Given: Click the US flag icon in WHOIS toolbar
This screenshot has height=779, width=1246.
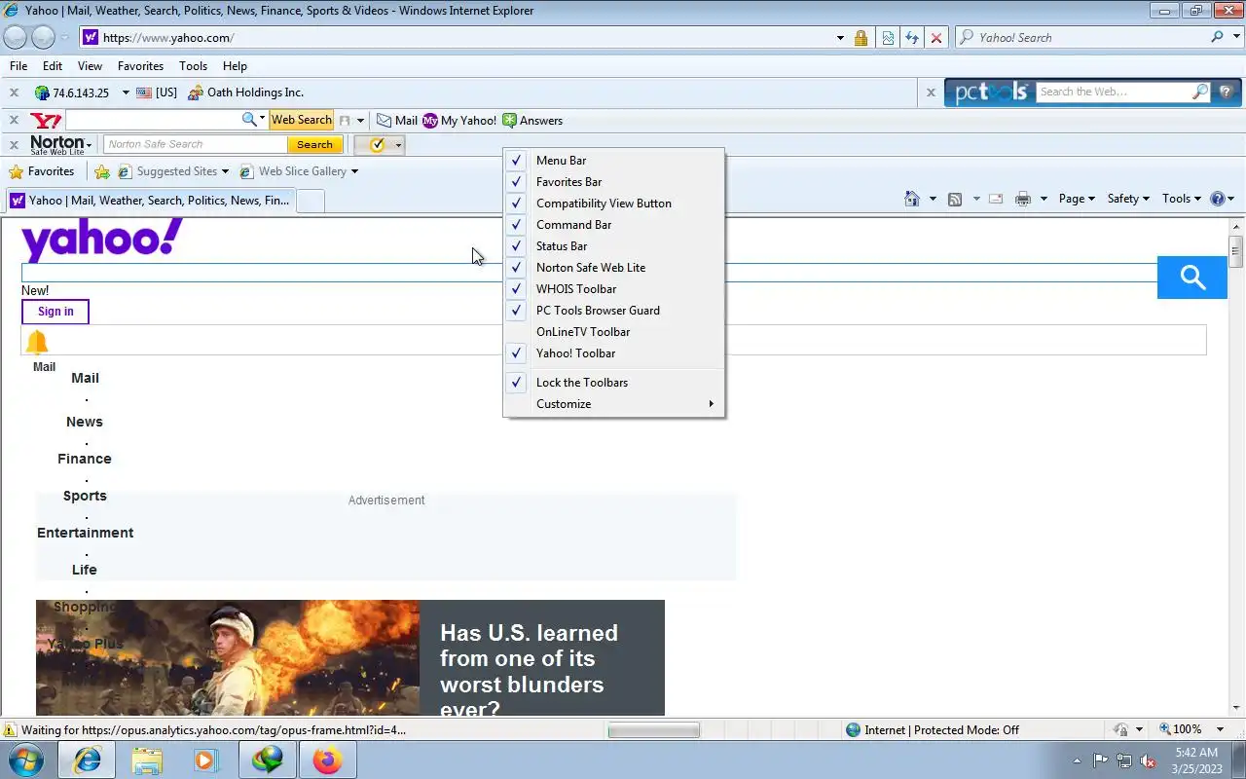Looking at the screenshot, I should [144, 93].
